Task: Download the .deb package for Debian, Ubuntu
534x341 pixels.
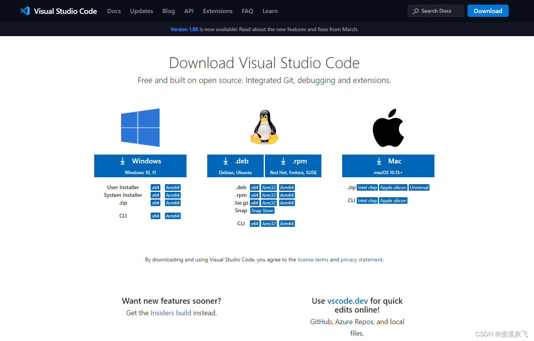Action: pyautogui.click(x=235, y=166)
